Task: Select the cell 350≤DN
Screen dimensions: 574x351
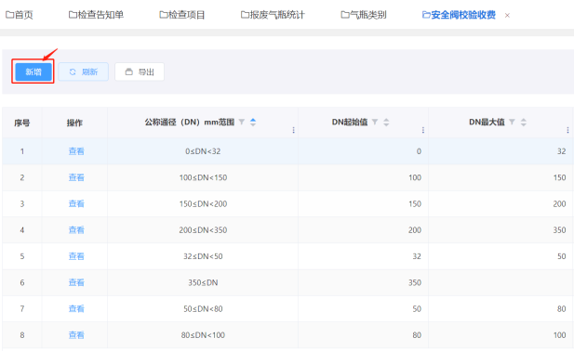Action: coord(203,282)
